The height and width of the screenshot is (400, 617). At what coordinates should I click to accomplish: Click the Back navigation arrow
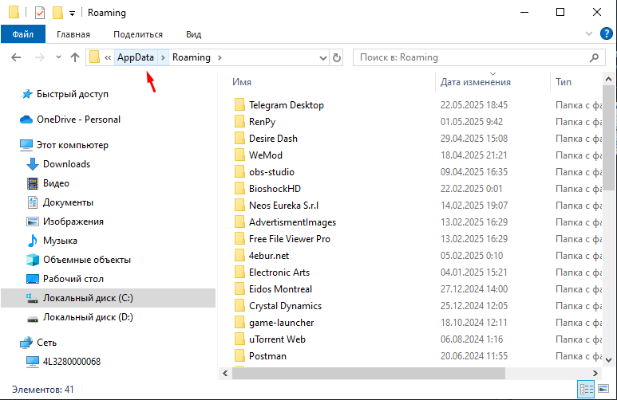[17, 57]
